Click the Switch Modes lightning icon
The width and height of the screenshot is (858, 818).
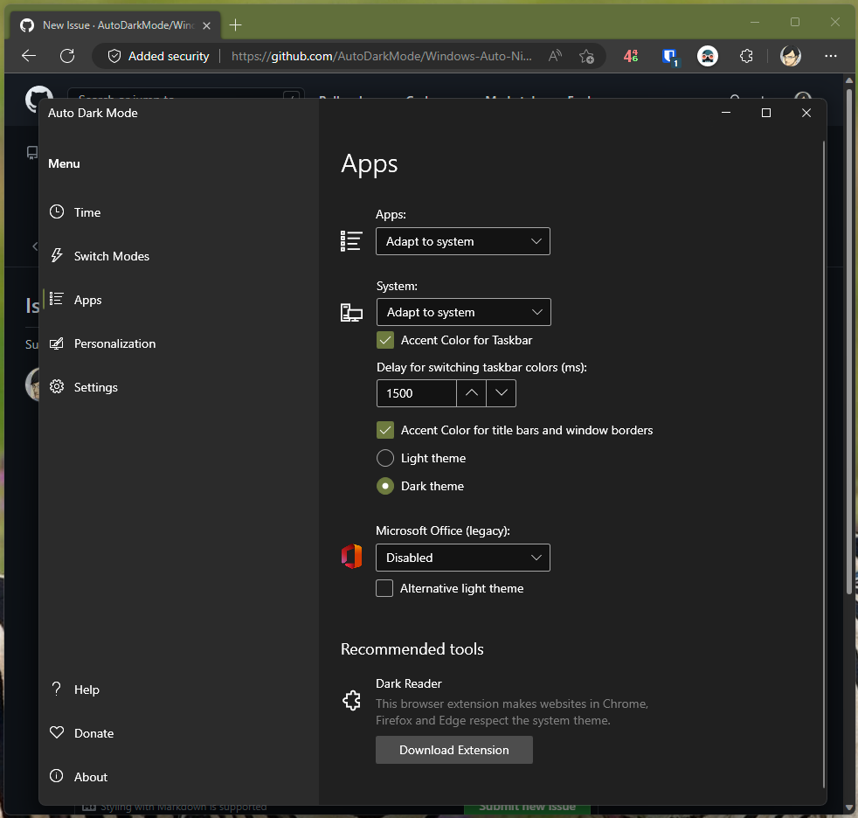[57, 255]
